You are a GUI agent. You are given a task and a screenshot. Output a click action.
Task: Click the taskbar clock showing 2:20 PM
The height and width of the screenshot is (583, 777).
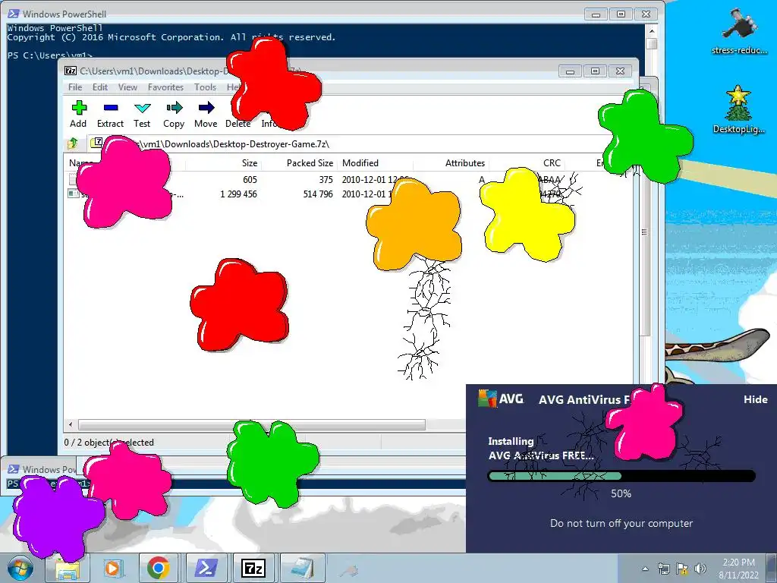click(738, 568)
